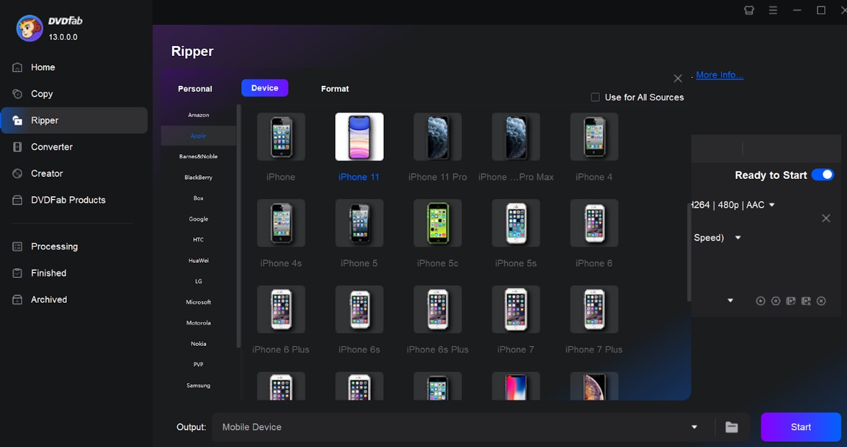Open the Finished tasks panel
The image size is (847, 447).
pos(47,273)
